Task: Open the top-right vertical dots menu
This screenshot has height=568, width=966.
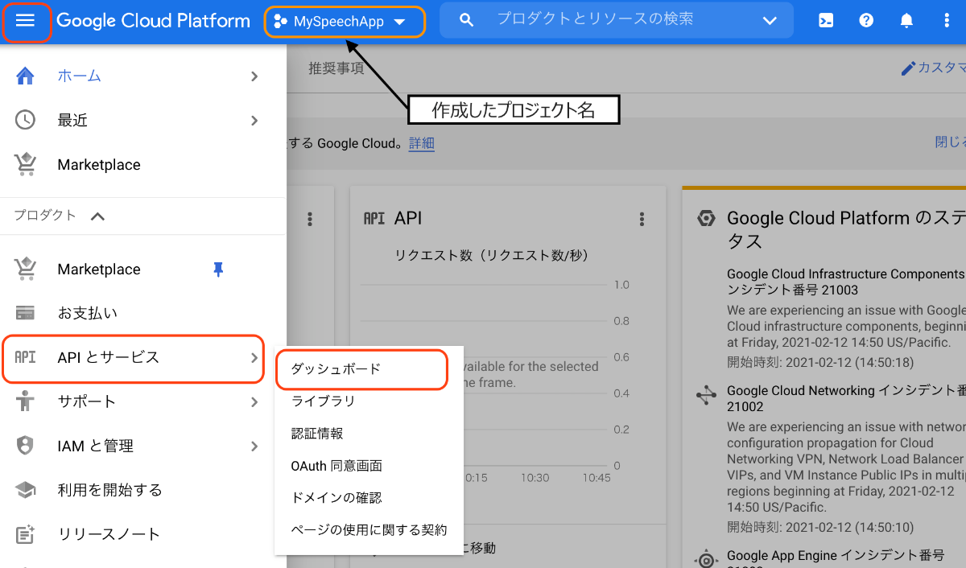Action: coord(947,21)
